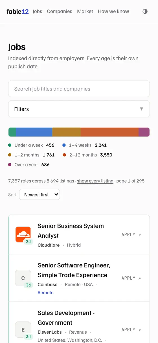
Task: Open the Market nav item
Action: [85, 12]
